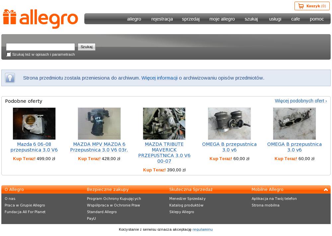This screenshot has height=236, width=332.
Task: Open the rejestracja menu item
Action: click(162, 19)
